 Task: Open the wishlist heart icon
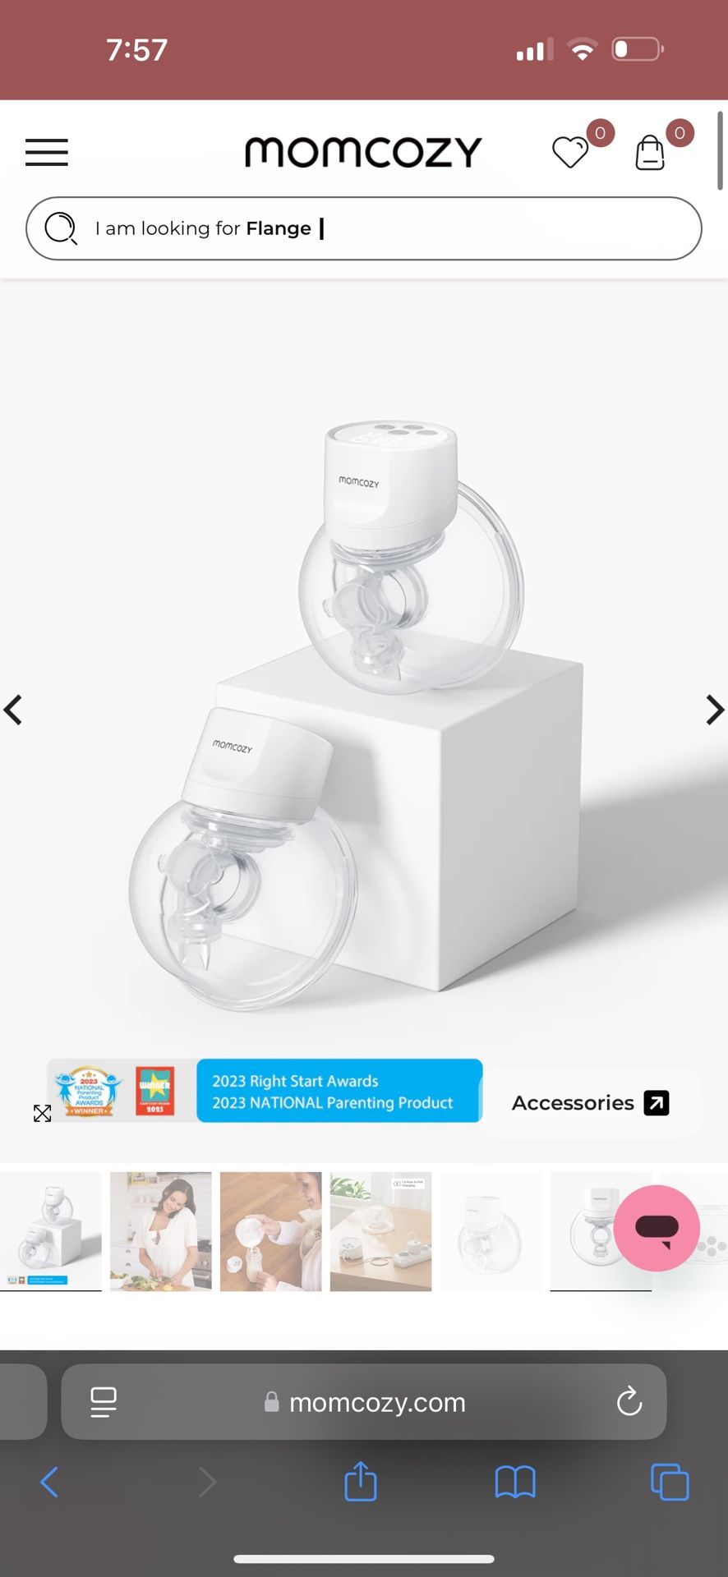click(570, 153)
